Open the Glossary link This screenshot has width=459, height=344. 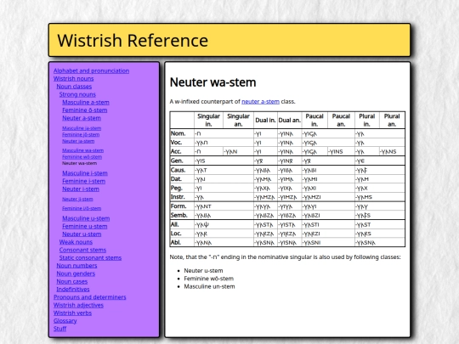(65, 321)
